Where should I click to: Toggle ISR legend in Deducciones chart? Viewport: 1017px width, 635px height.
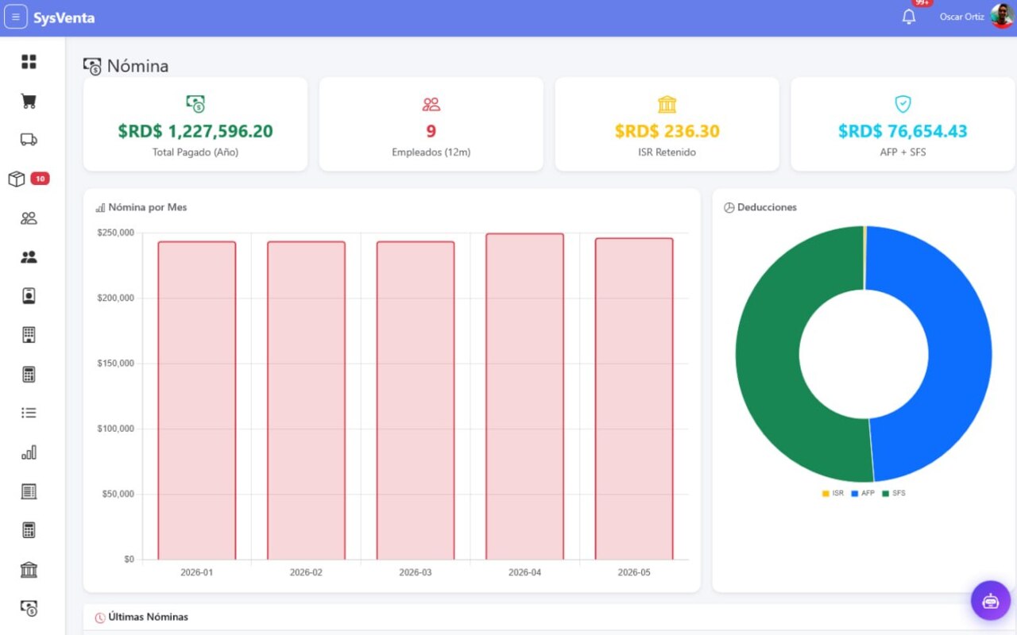click(x=833, y=494)
